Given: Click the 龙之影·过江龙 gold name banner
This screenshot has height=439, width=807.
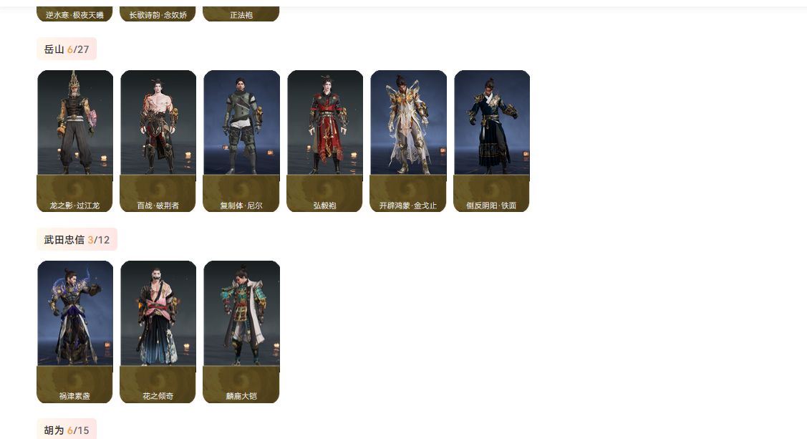Looking at the screenshot, I should 74,193.
